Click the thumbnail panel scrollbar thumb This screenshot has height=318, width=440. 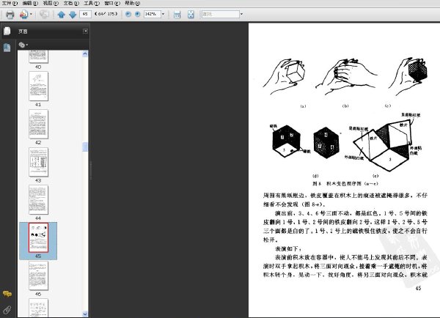point(85,147)
